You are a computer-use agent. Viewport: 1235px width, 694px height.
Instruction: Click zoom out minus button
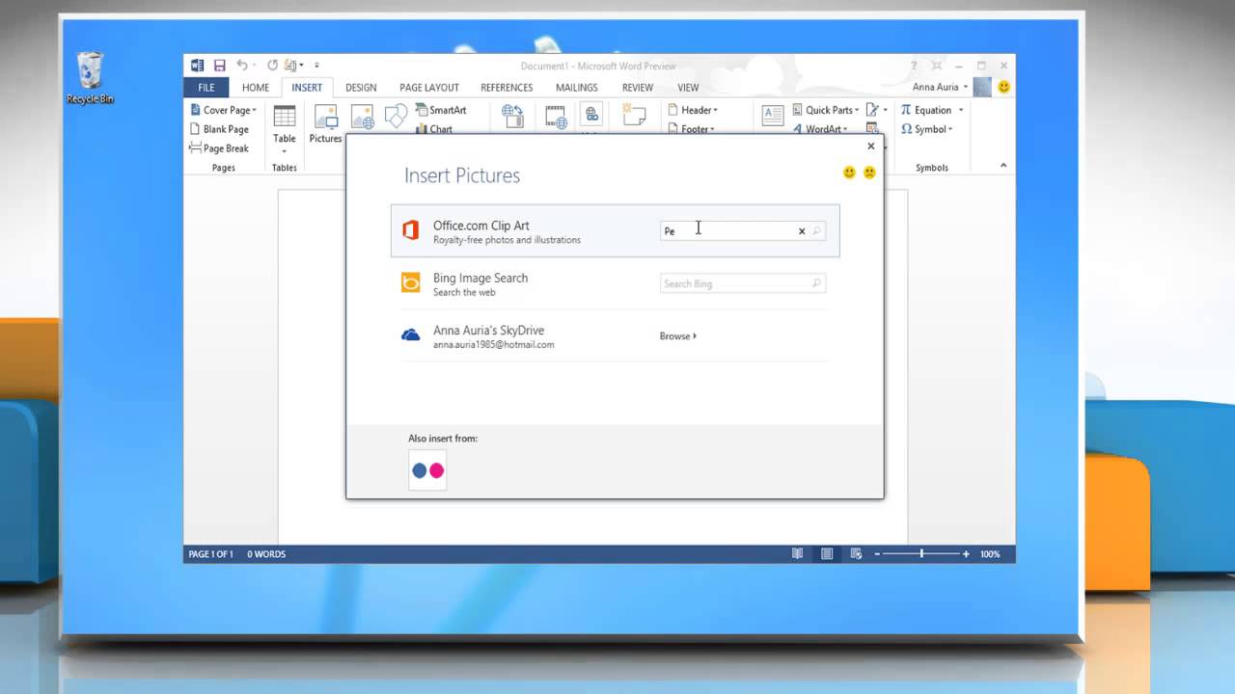click(x=877, y=554)
